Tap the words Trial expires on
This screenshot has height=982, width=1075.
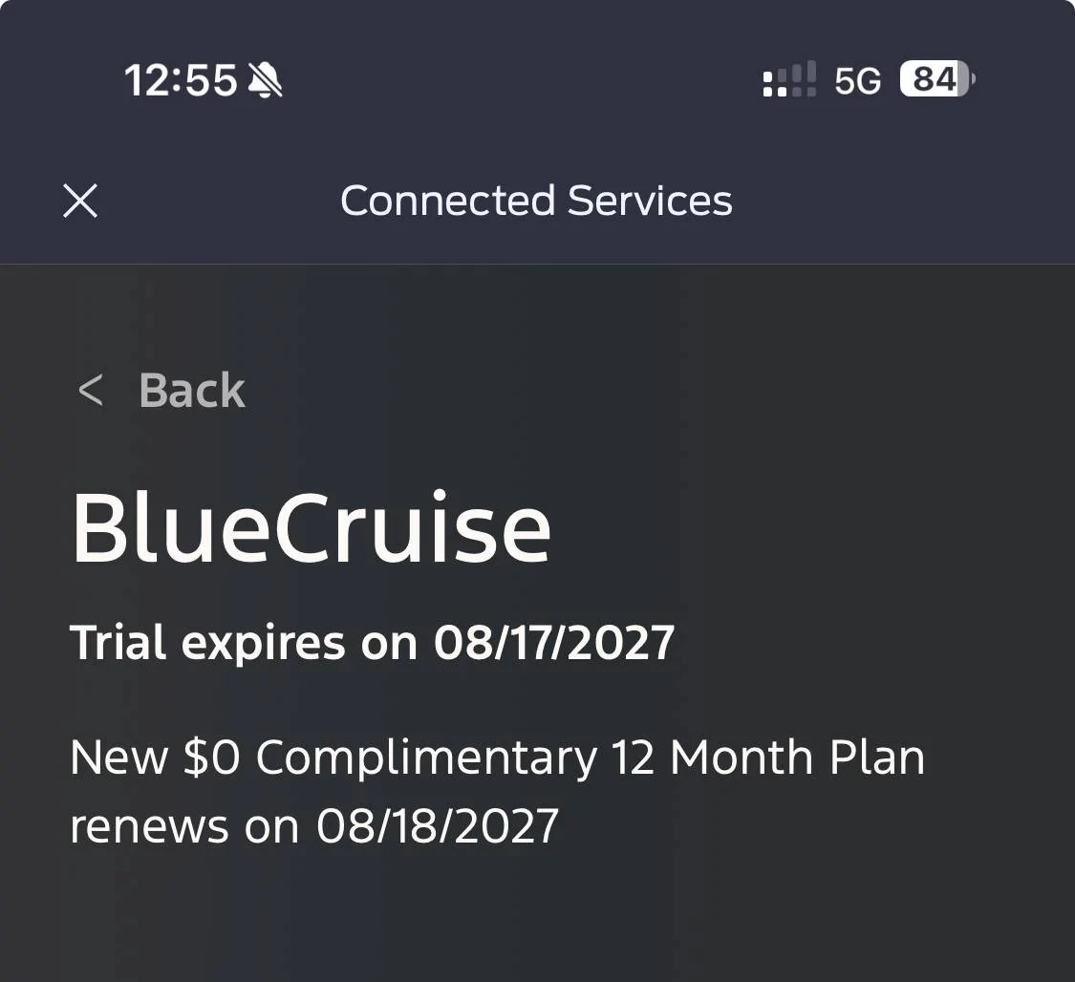244,643
